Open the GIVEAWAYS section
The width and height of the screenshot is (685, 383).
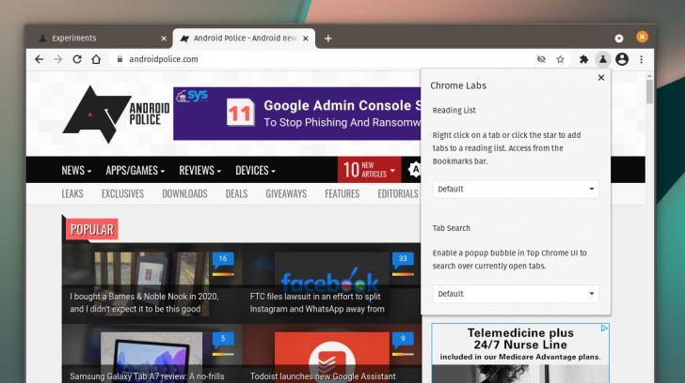pos(286,194)
